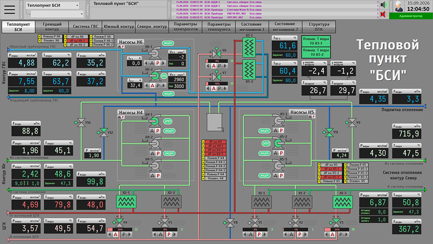Click Повыш. Т воды ТО КЗ-1 button
The height and width of the screenshot is (244, 433).
pos(316,41)
